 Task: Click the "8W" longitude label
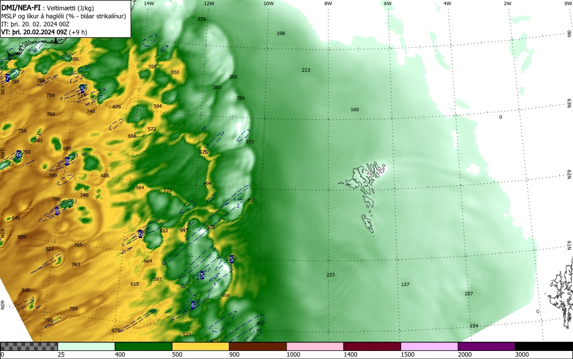[328, 3]
